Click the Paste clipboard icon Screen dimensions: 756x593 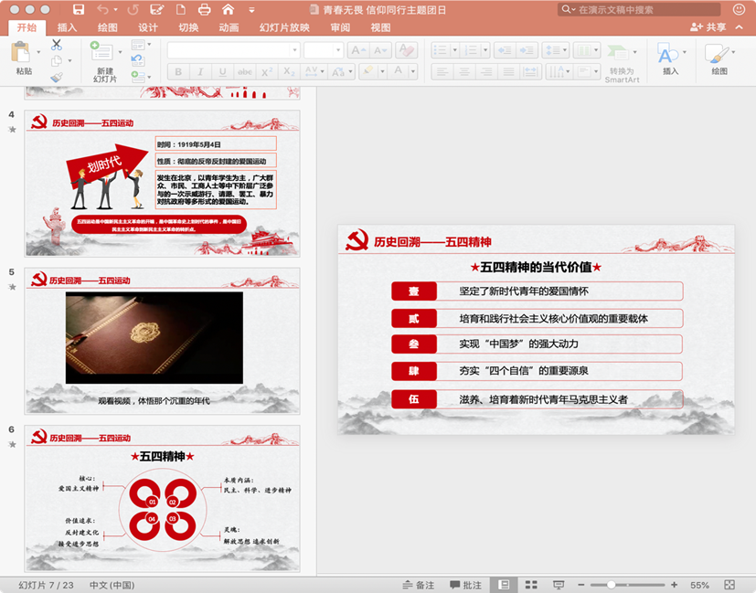[x=22, y=53]
